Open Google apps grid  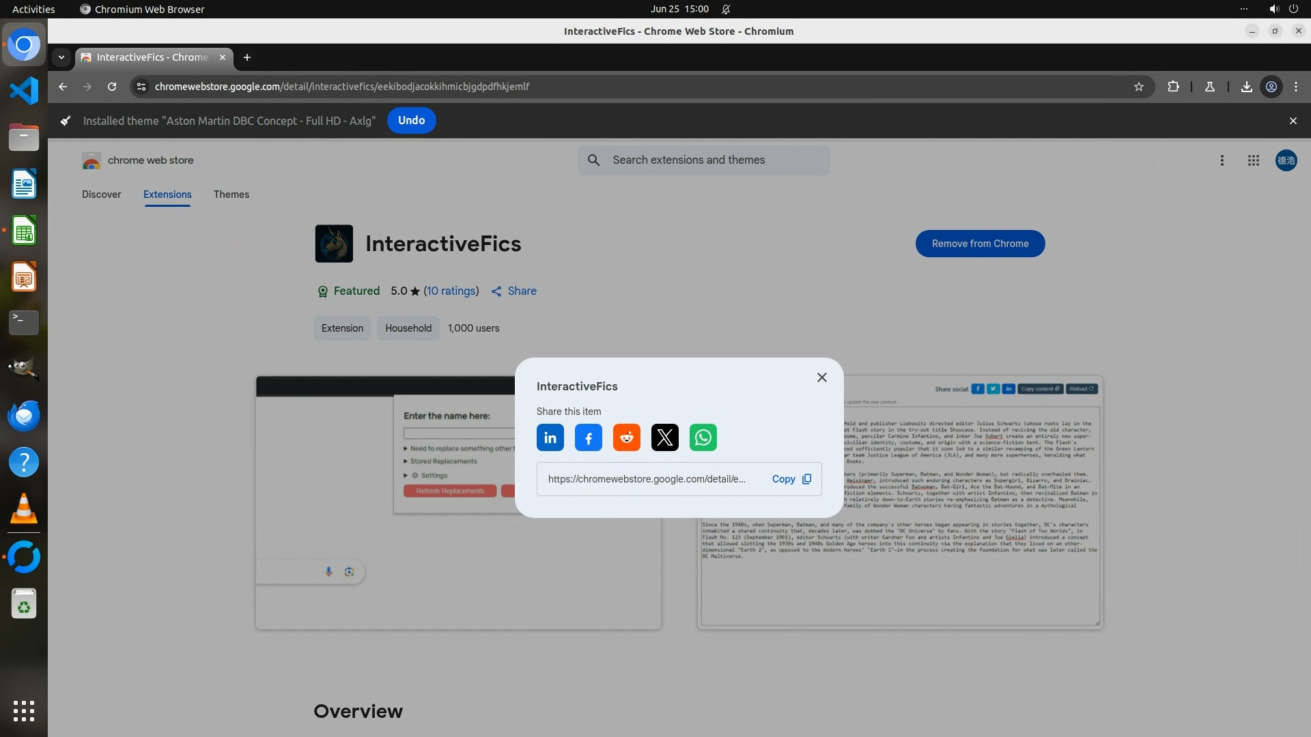(x=1253, y=160)
